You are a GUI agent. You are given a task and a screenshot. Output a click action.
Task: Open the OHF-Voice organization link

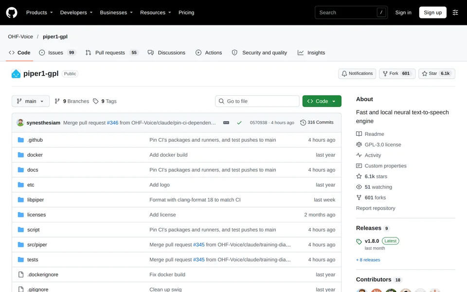click(20, 36)
